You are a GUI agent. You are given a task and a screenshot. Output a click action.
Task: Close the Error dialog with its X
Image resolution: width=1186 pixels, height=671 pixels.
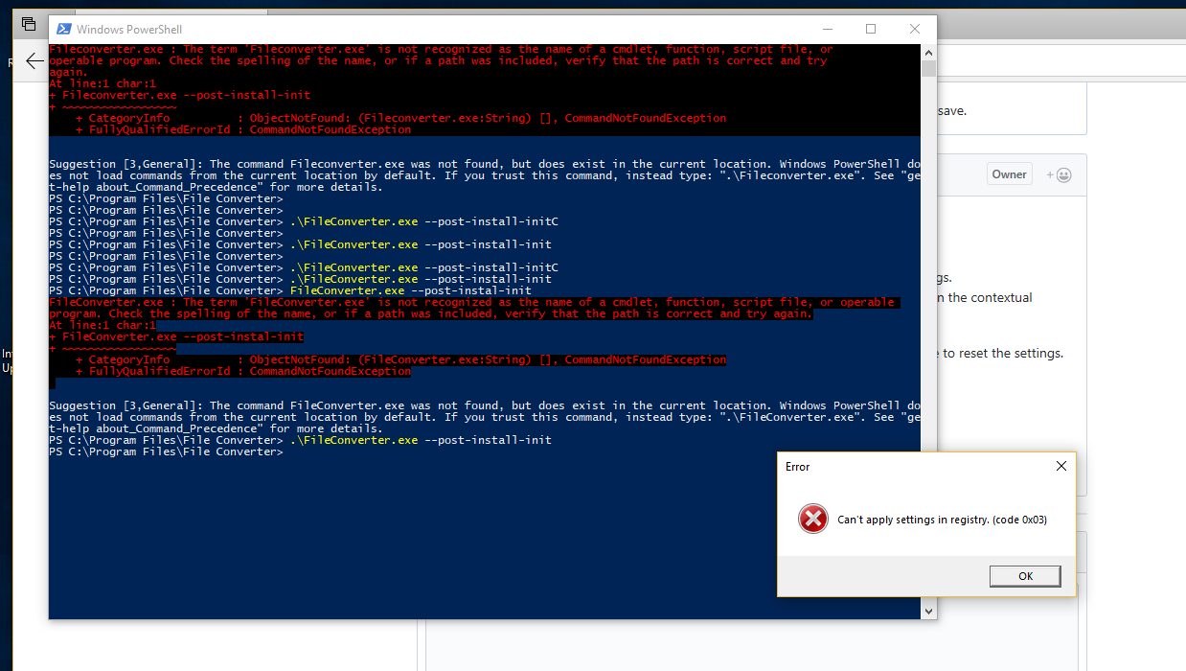tap(1061, 466)
